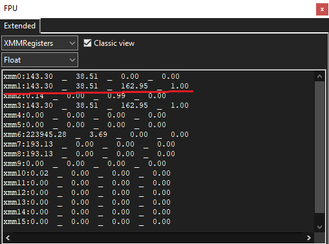The image size is (329, 244).
Task: Click the Classic view label text
Action: pos(114,43)
